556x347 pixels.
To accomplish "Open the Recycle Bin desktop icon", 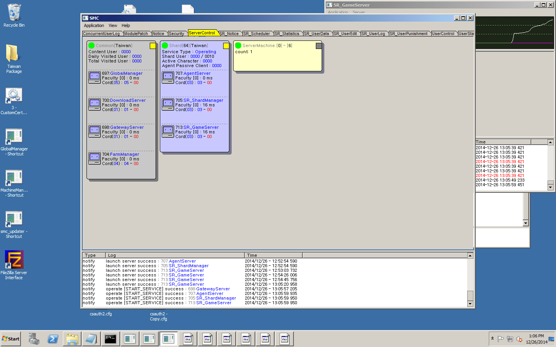I will 14,15.
